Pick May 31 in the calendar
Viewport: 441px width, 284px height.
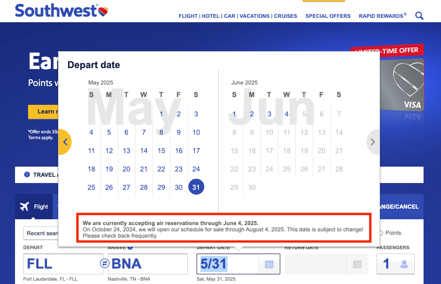[196, 187]
